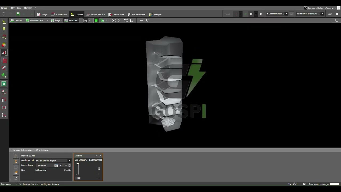Select the light bulb tool in the sidebar
341x192 pixels.
pyautogui.click(x=4, y=29)
